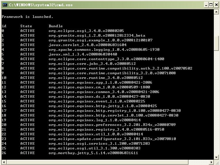Click the horizontal scrollbar left arrow
The width and height of the screenshot is (220, 165).
point(4,162)
